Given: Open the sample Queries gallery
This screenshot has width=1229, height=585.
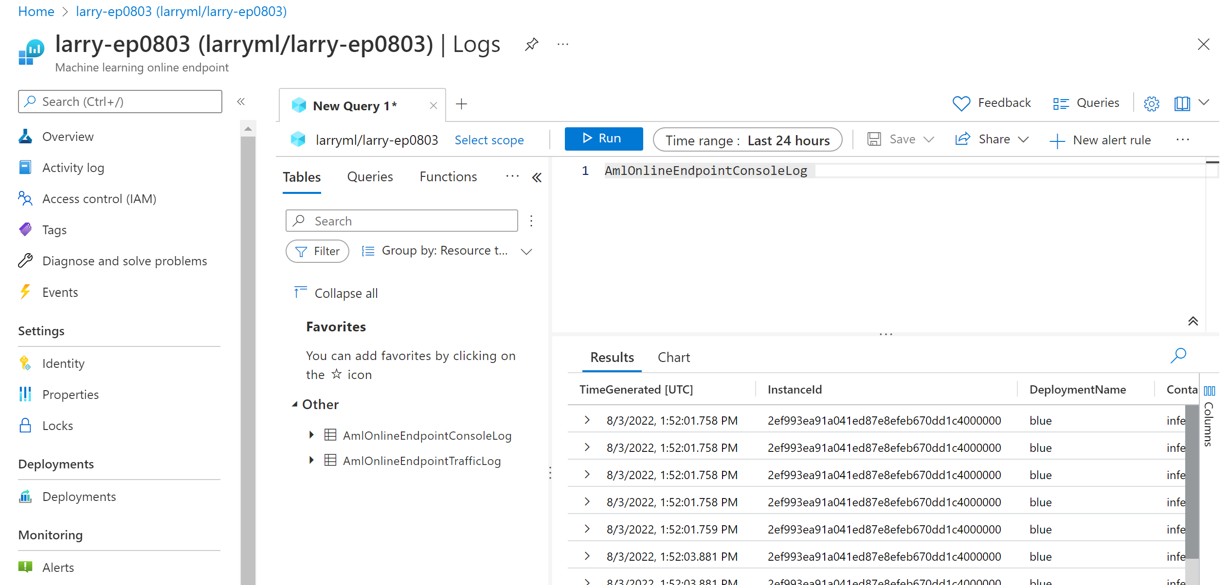Looking at the screenshot, I should tap(1085, 103).
